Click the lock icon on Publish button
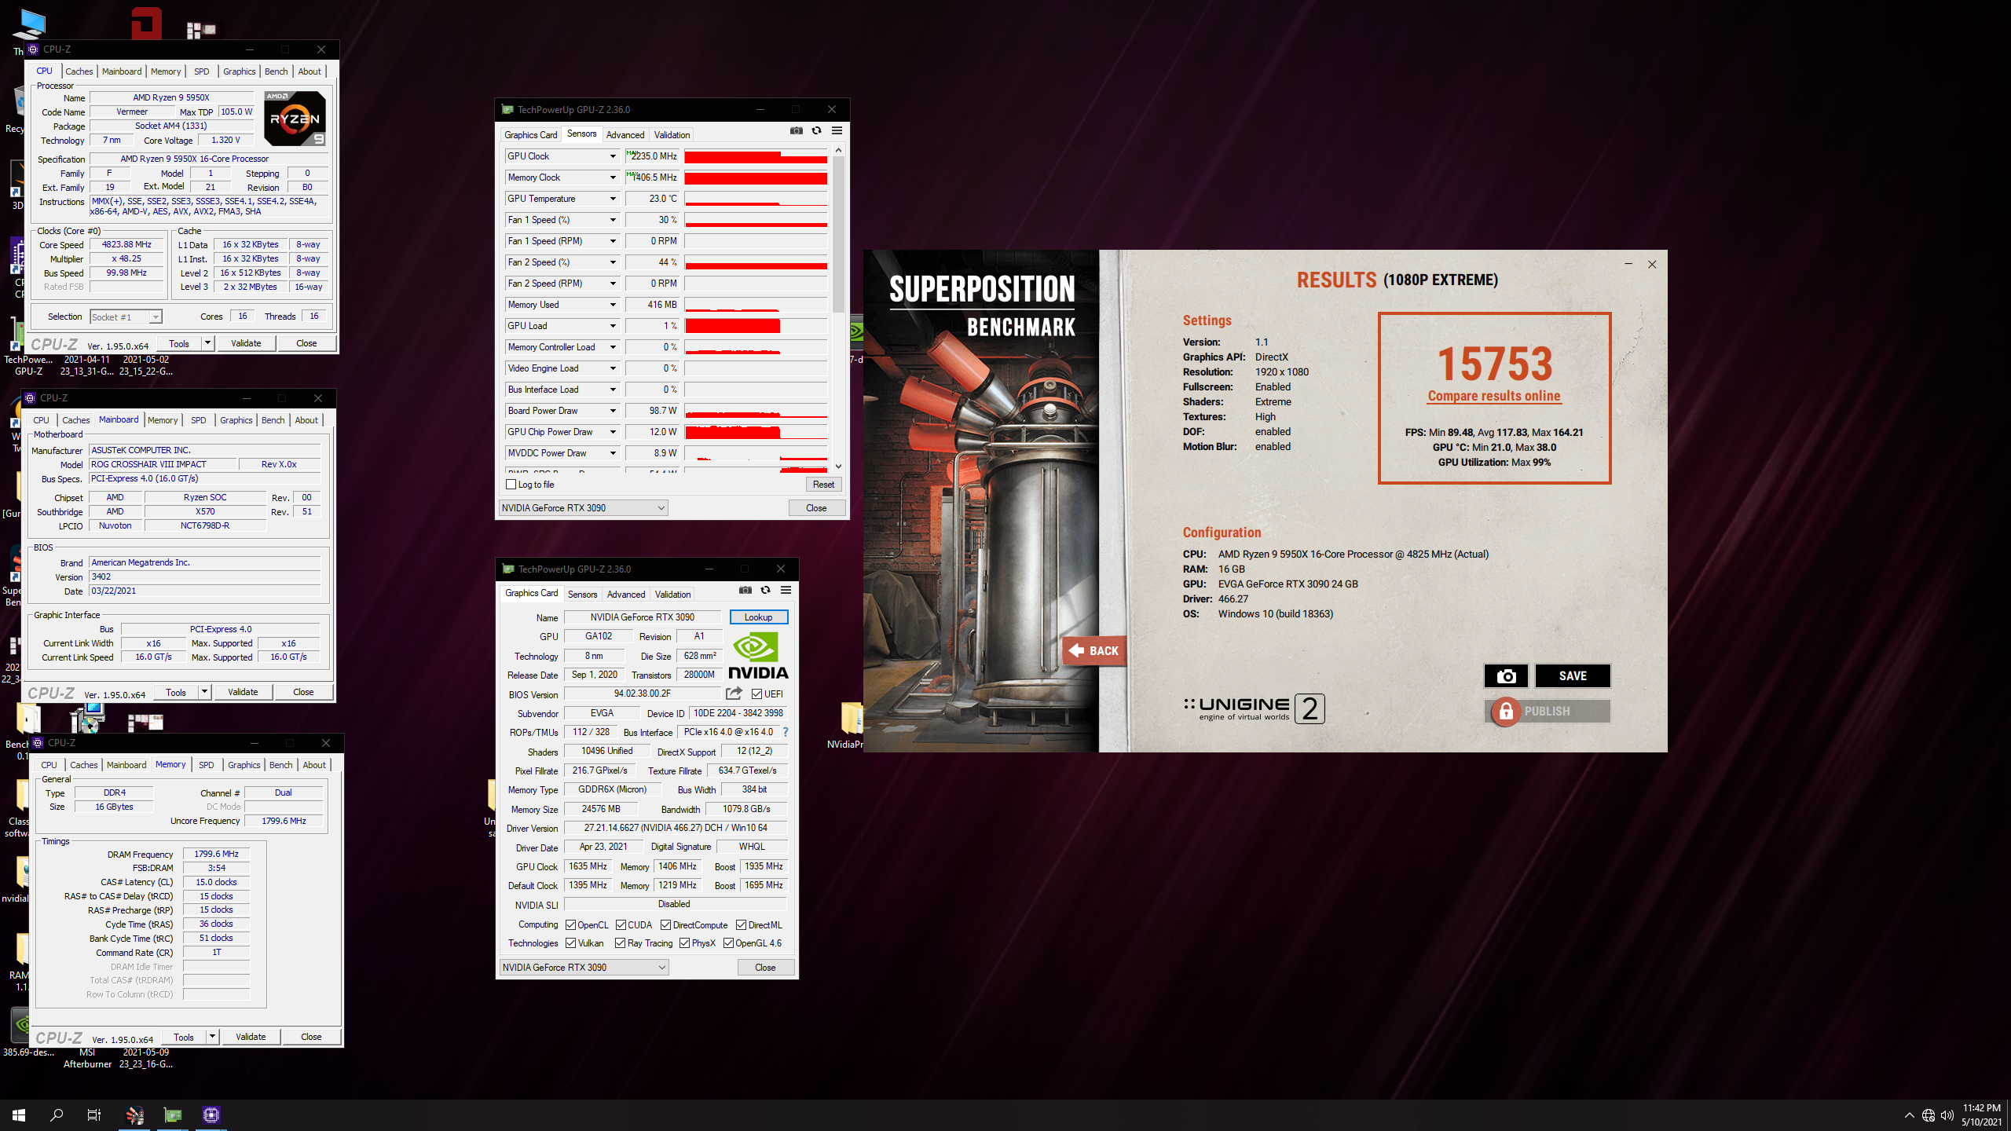Screen dimensions: 2011x1131 [x=1506, y=712]
